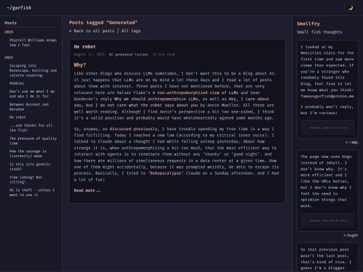This screenshot has width=363, height=272.
Task: Click the 2025 year heading in Posts
Action: click(9, 57)
